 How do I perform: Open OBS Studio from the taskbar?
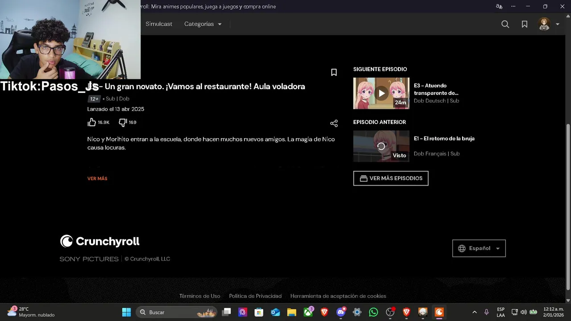point(390,312)
